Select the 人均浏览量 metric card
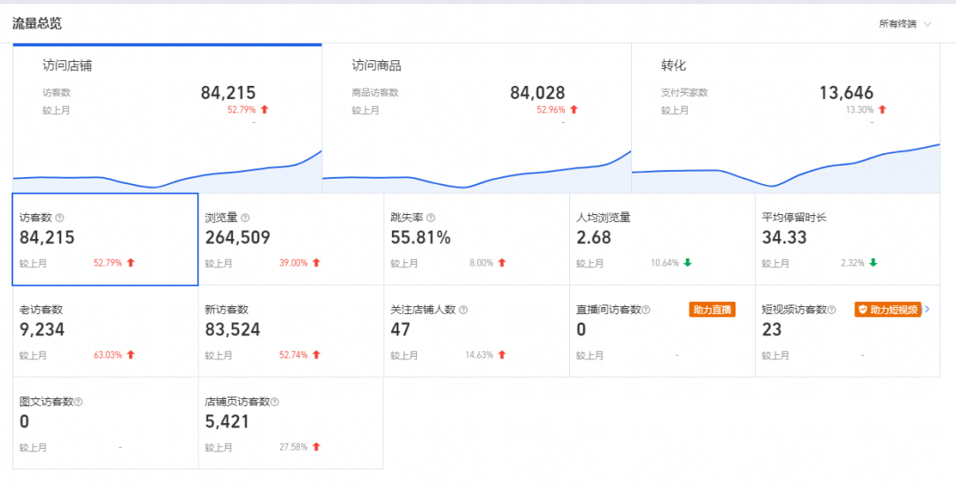956x485 pixels. tap(661, 240)
